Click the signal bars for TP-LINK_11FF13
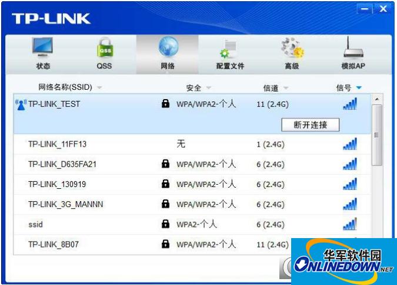This screenshot has width=397, height=285. tap(350, 144)
